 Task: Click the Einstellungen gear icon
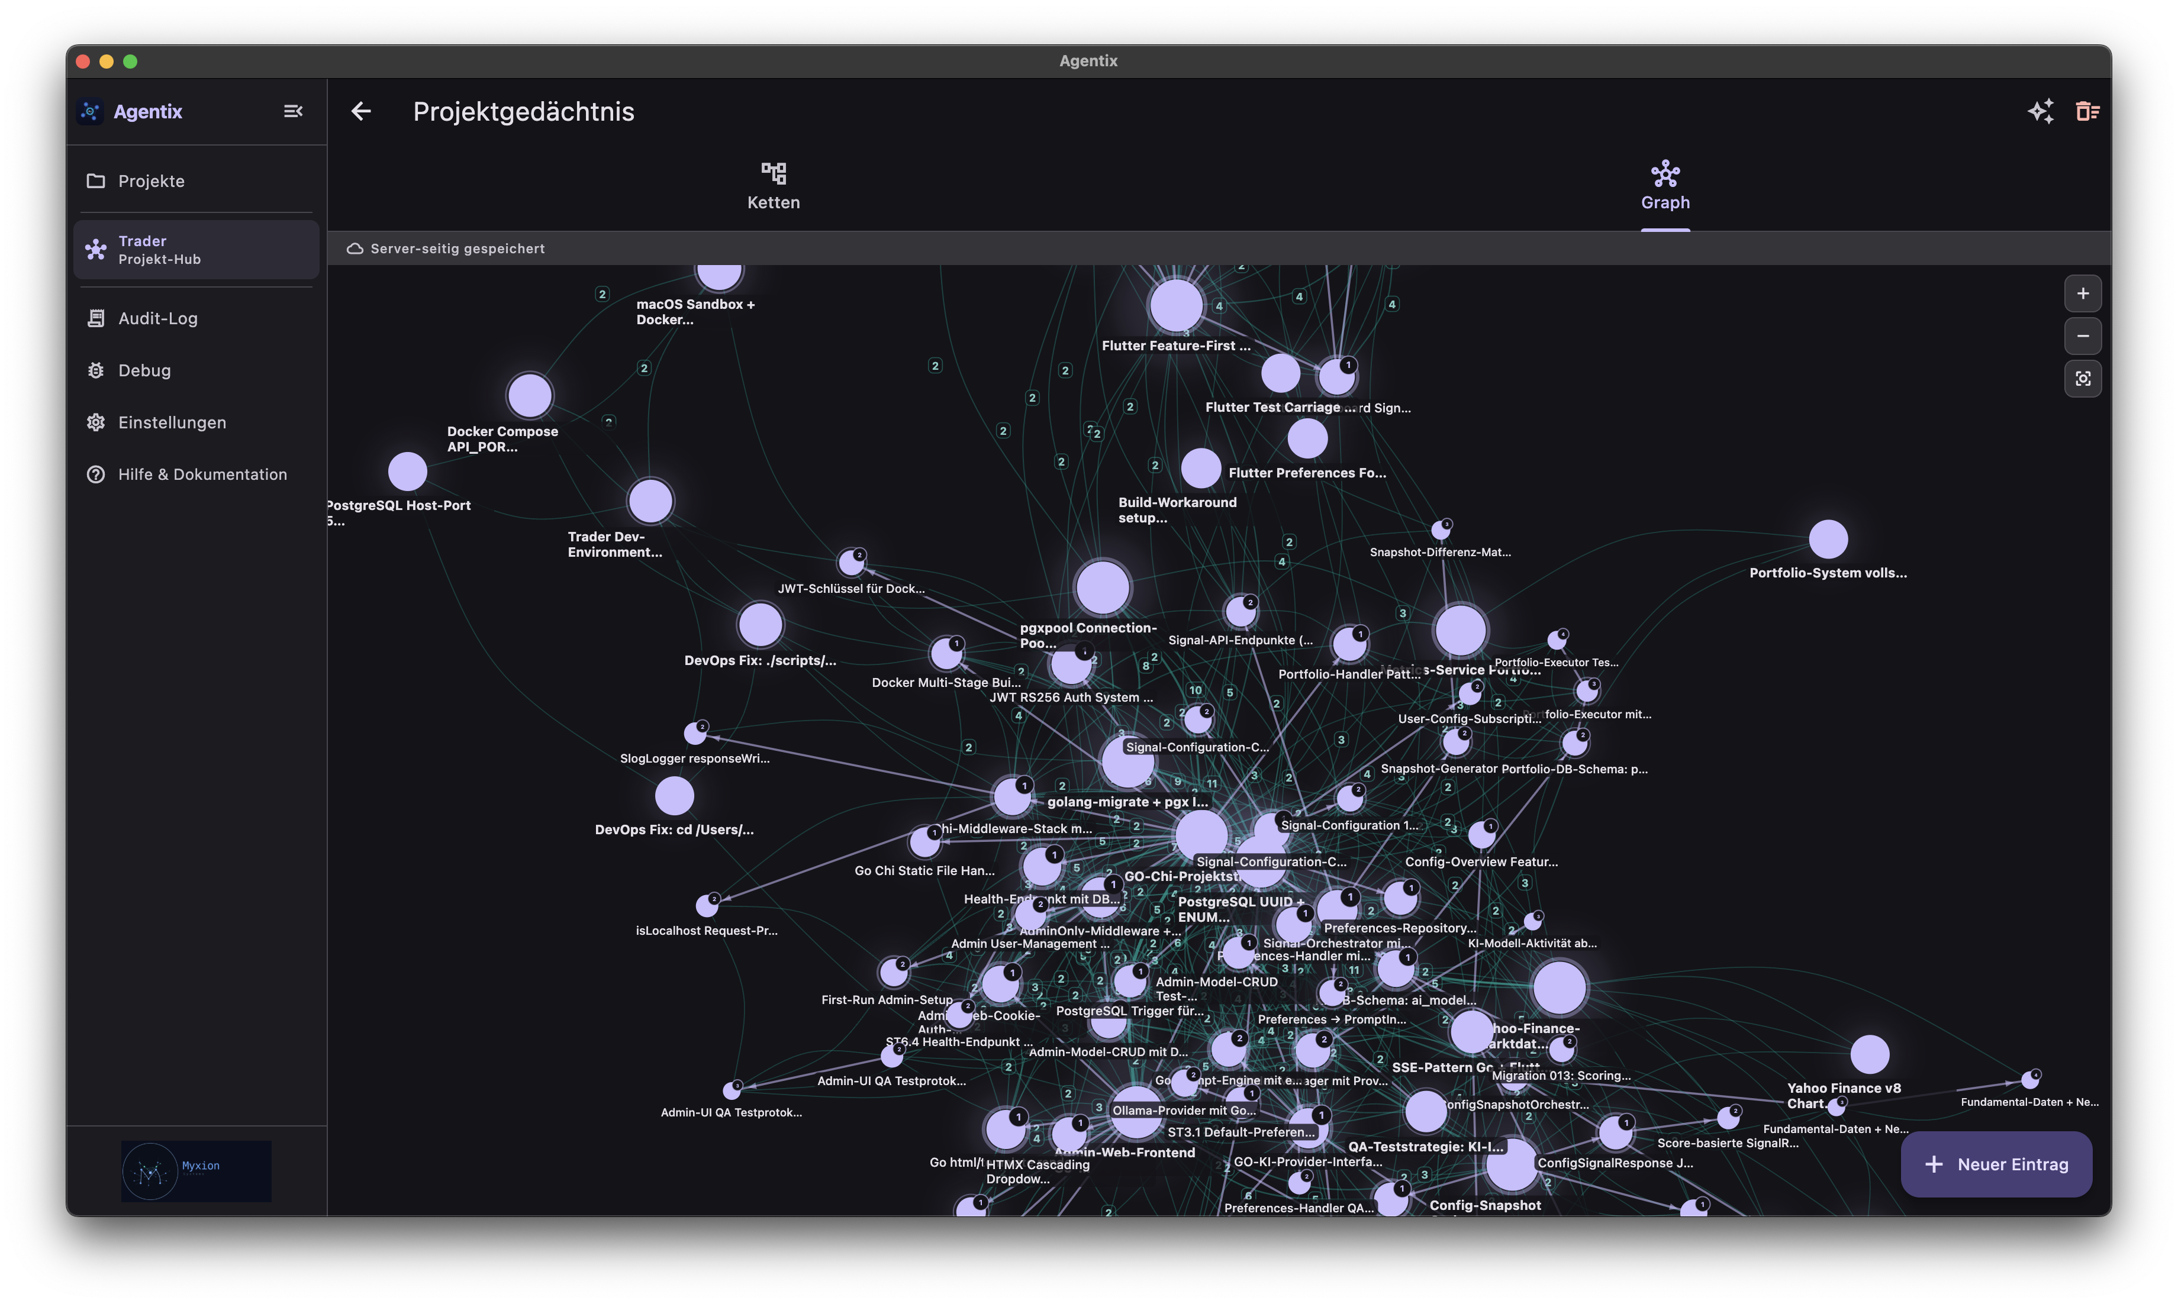96,422
